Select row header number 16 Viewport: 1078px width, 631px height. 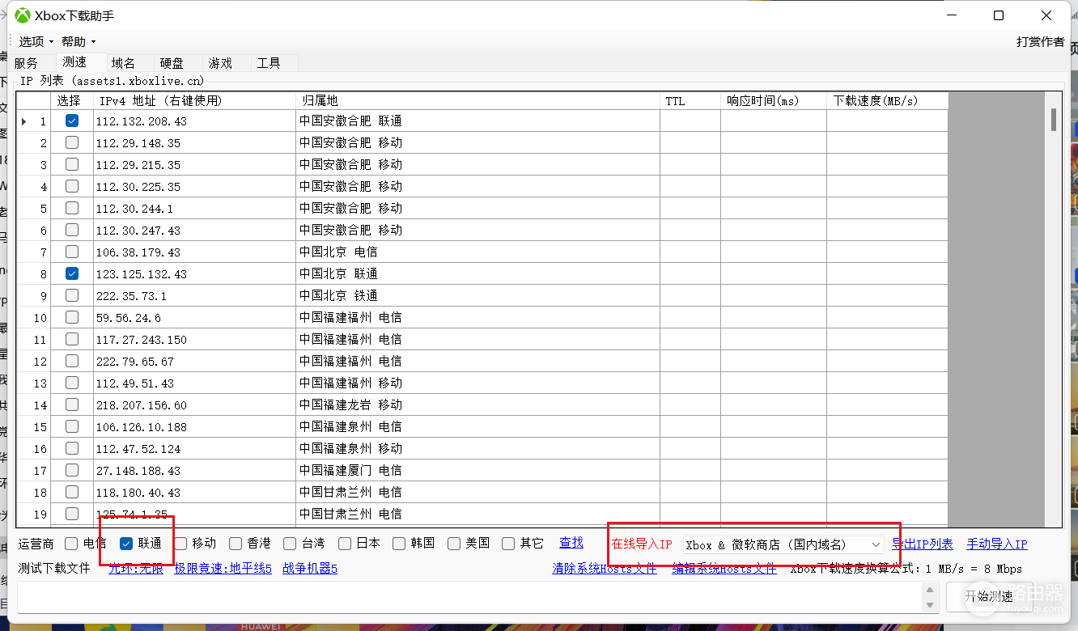pyautogui.click(x=33, y=448)
